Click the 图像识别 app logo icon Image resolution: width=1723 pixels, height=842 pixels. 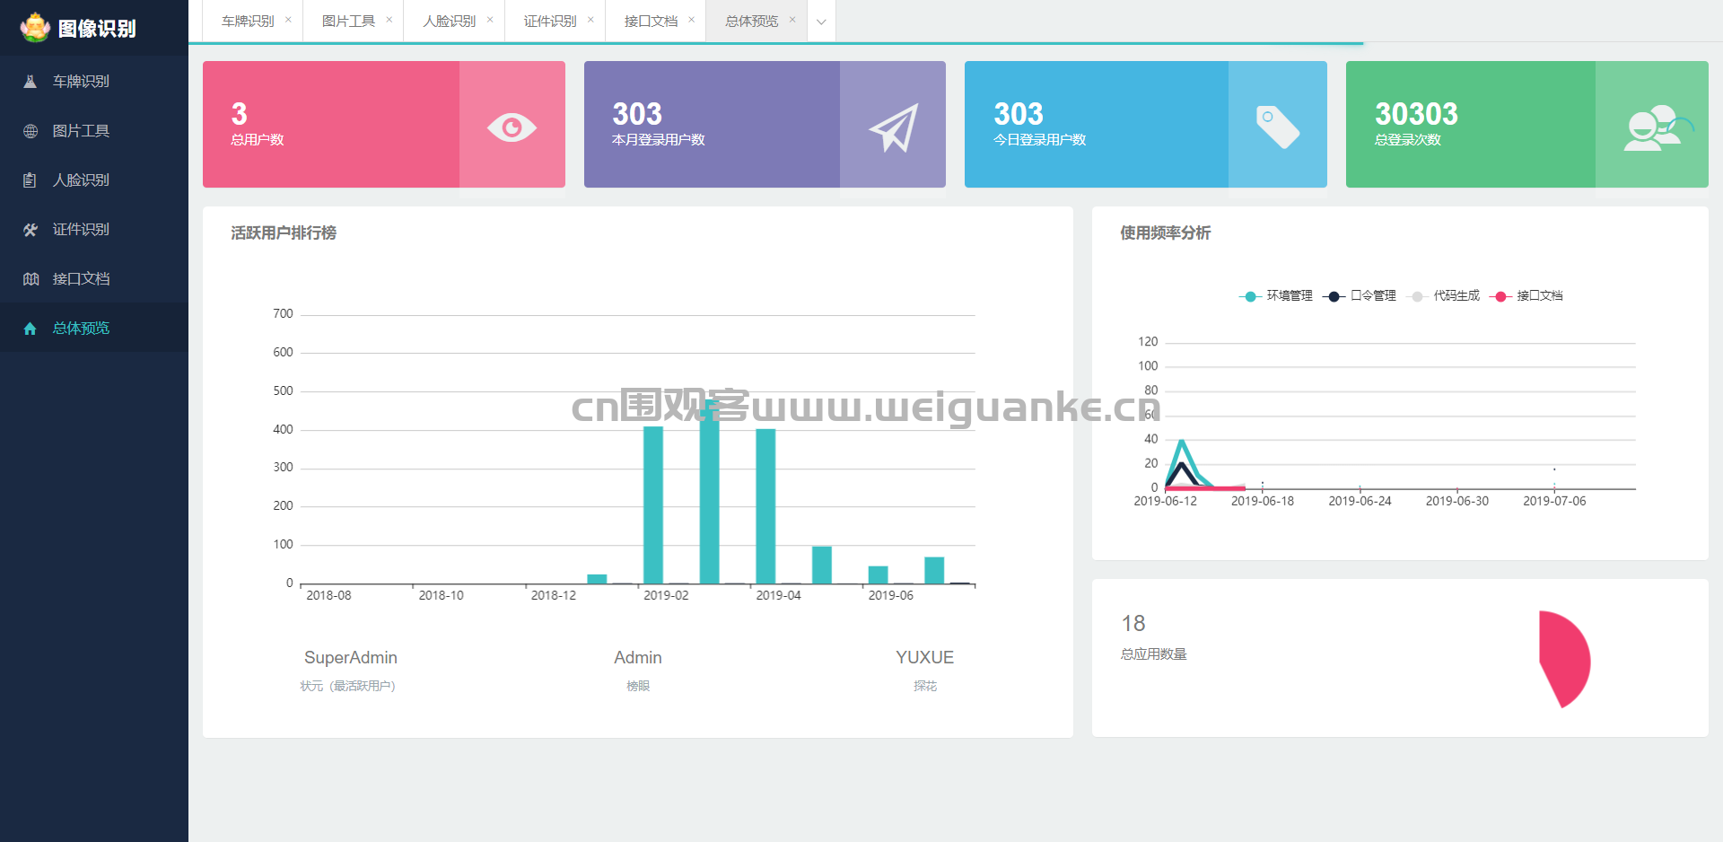click(x=35, y=27)
